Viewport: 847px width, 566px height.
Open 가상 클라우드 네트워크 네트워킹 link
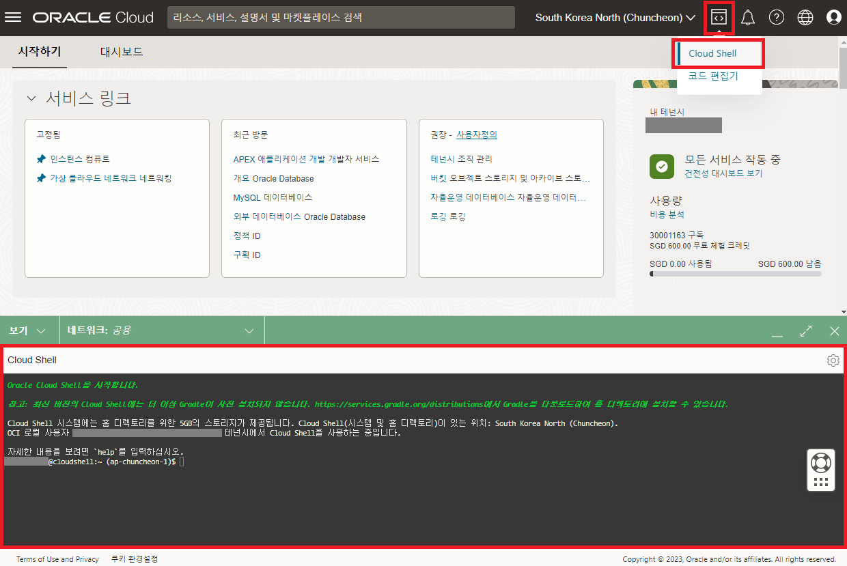click(111, 178)
